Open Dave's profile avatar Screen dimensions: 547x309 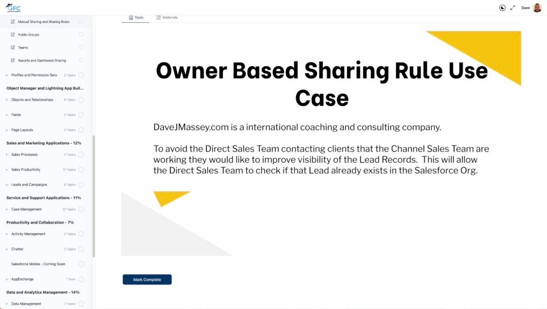click(x=537, y=7)
